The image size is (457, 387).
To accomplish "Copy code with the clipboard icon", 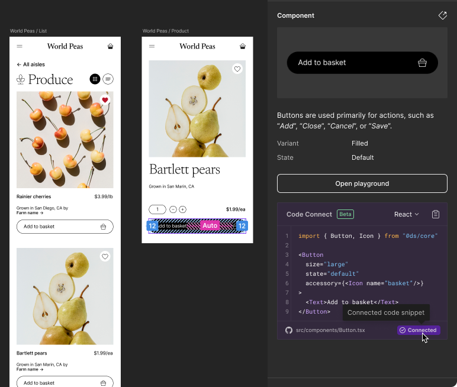I will 436,214.
